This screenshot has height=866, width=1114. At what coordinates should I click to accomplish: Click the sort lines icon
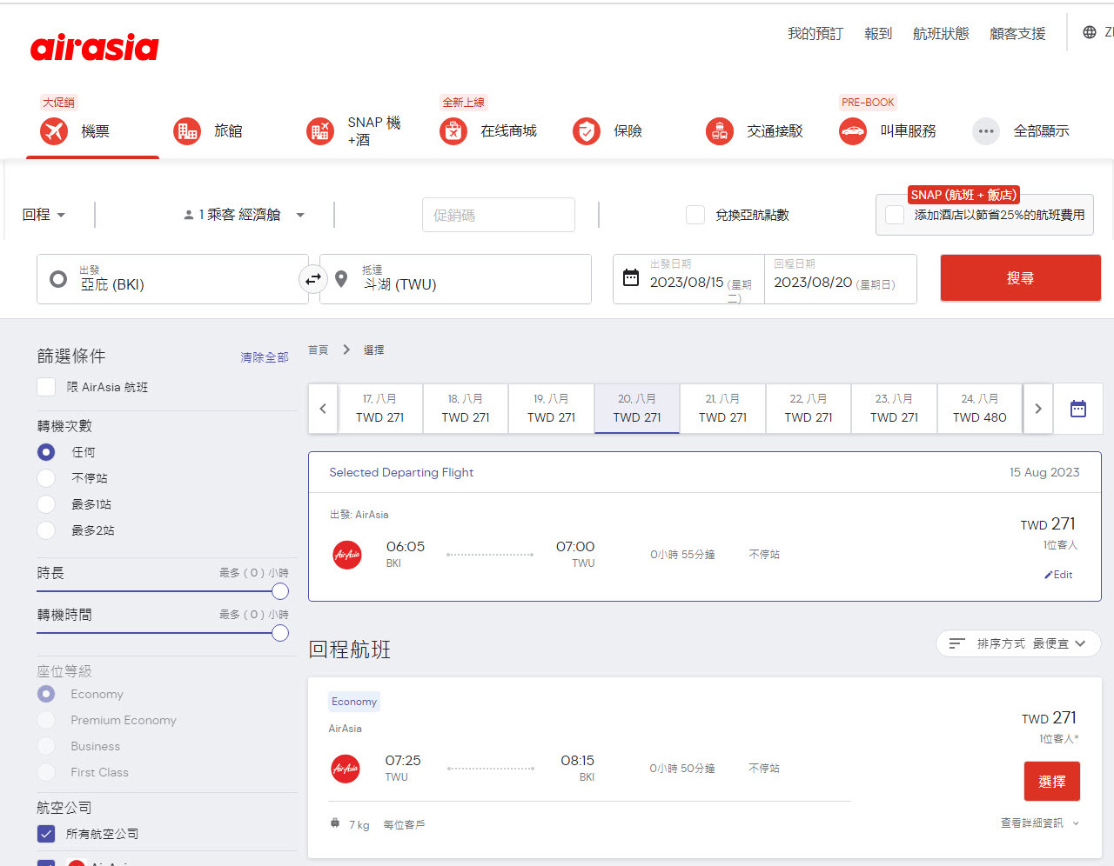tap(957, 643)
